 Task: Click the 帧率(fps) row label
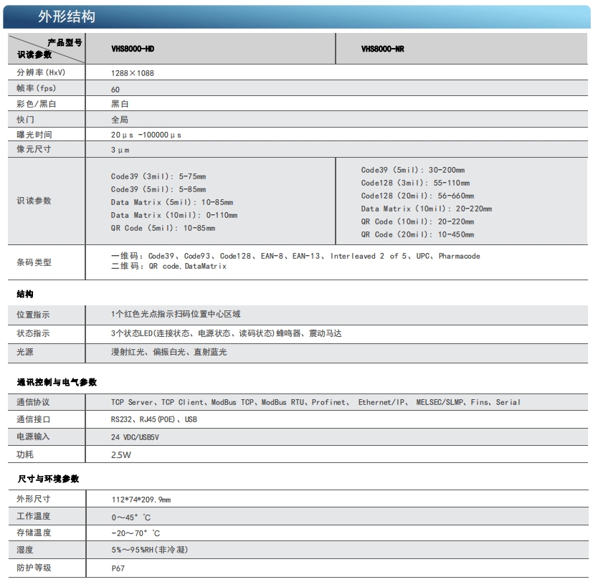click(x=37, y=88)
